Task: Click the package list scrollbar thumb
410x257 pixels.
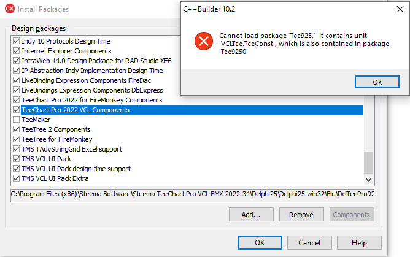Action: click(368, 162)
